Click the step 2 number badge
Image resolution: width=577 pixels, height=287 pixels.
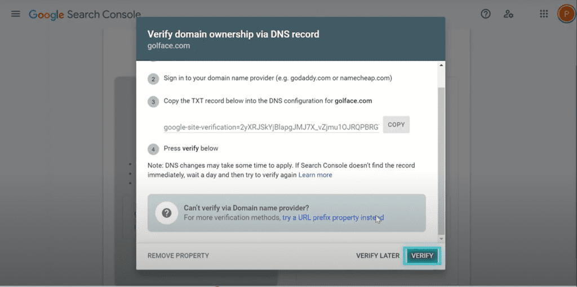pyautogui.click(x=153, y=79)
